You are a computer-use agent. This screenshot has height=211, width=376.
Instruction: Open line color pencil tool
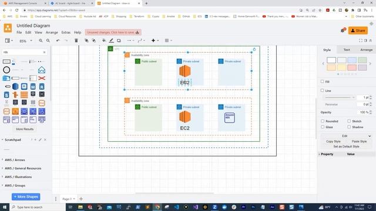click(111, 40)
